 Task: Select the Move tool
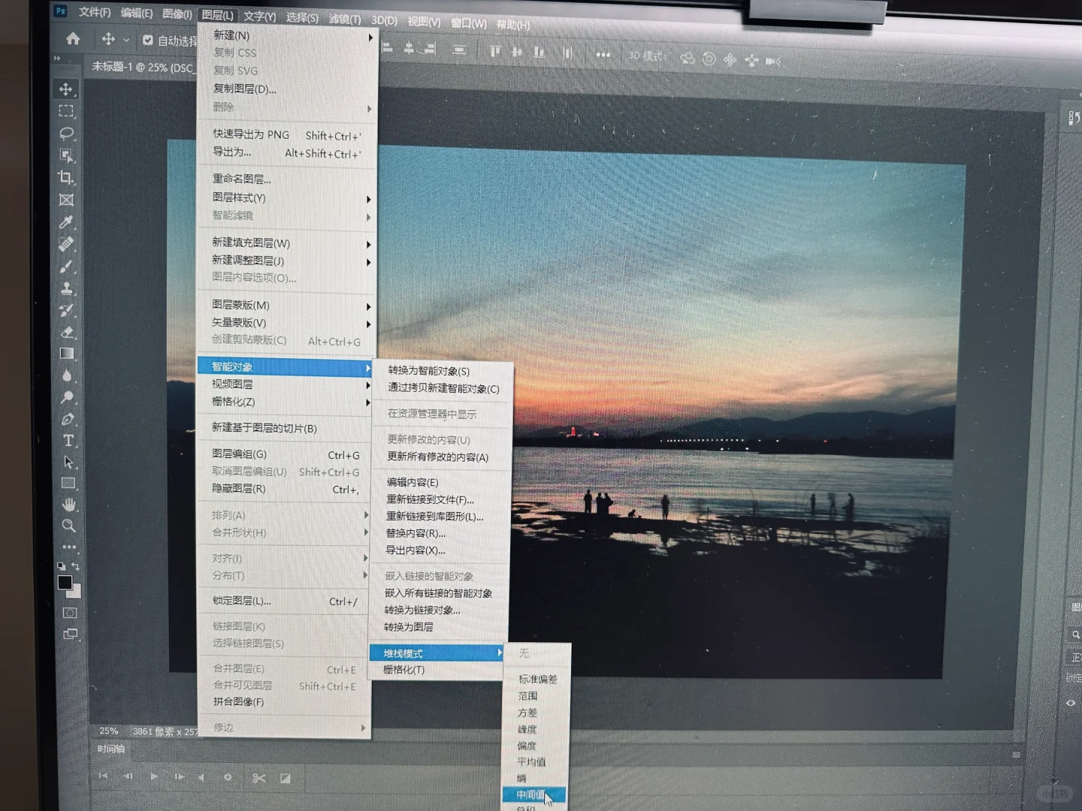[x=67, y=89]
